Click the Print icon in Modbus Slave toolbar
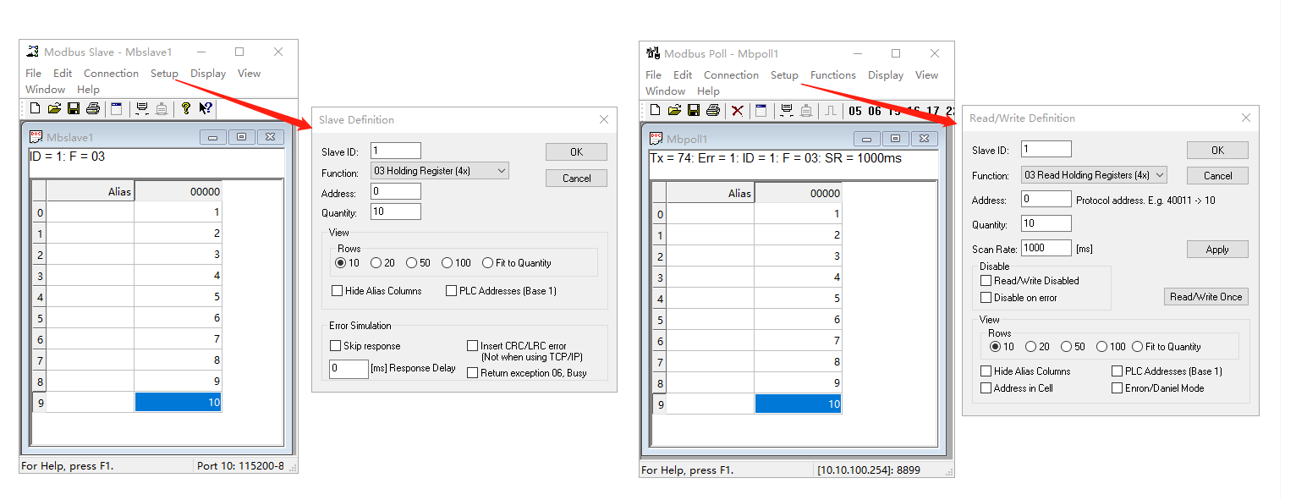The image size is (1296, 500). [x=93, y=108]
